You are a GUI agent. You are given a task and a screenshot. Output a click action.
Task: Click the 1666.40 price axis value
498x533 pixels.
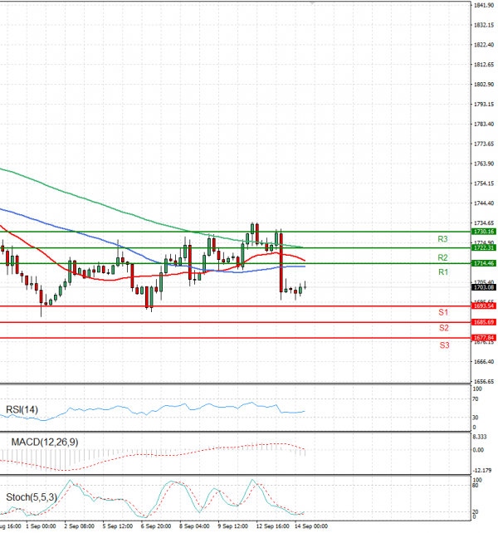pyautogui.click(x=484, y=362)
